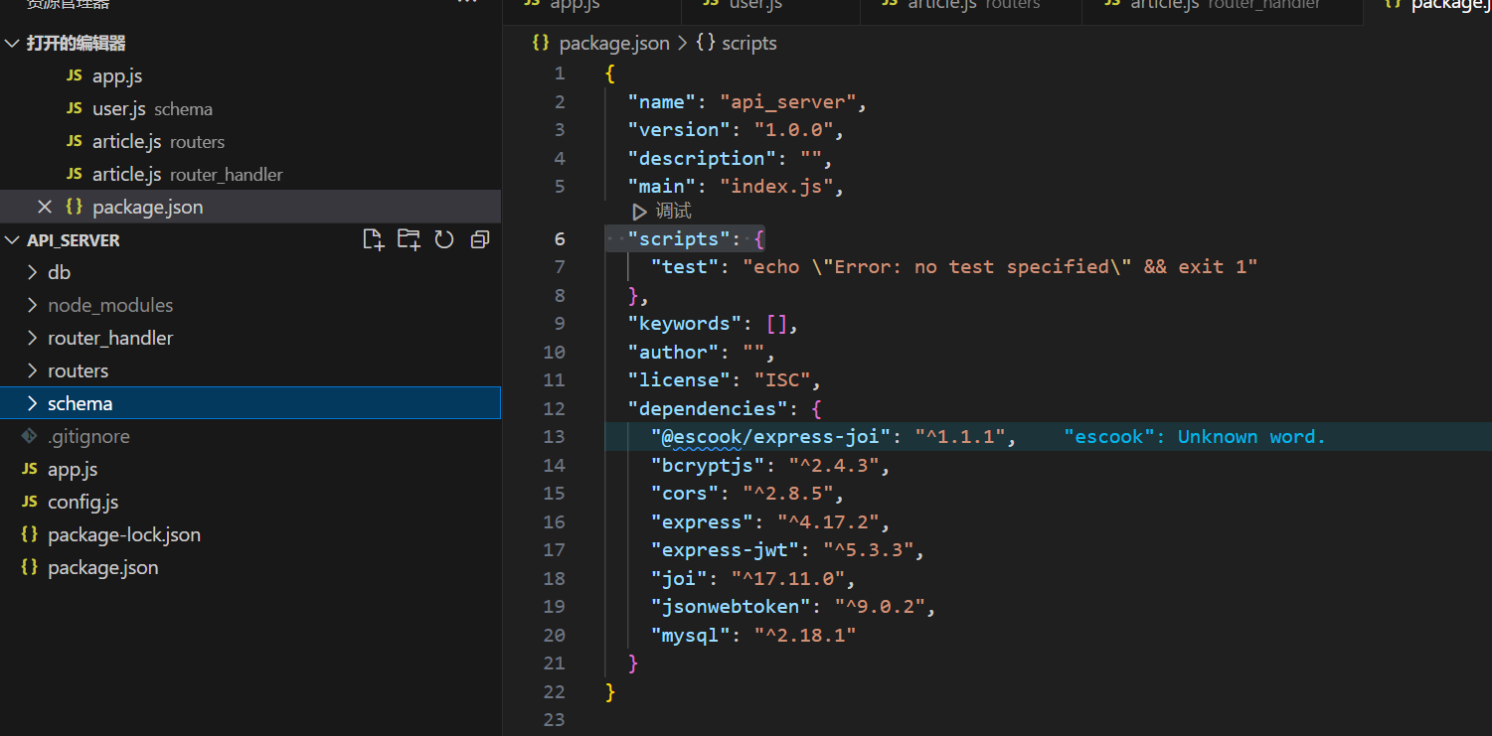The image size is (1492, 736).
Task: Refresh the explorer with the refresh icon
Action: coord(444,239)
